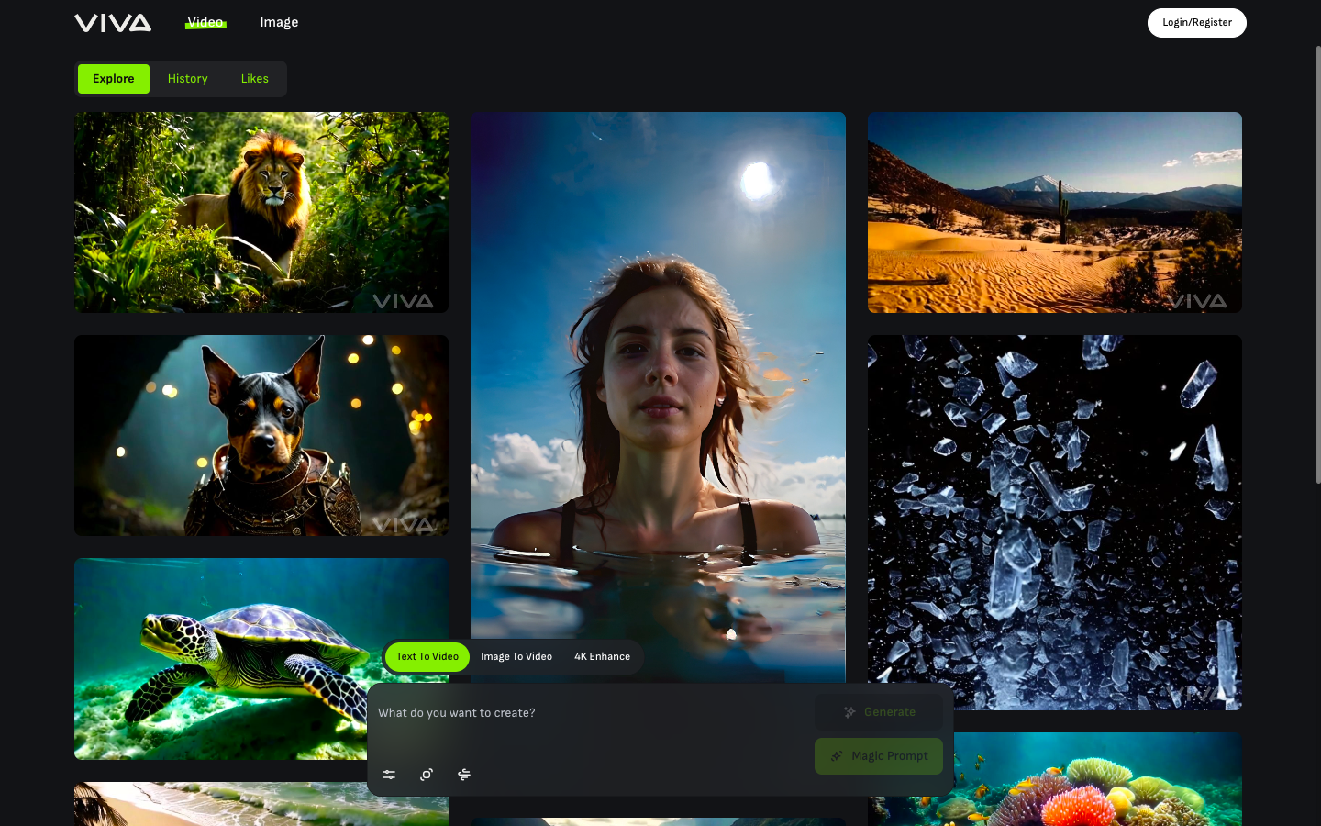Click the VIVA logo in header

click(113, 23)
